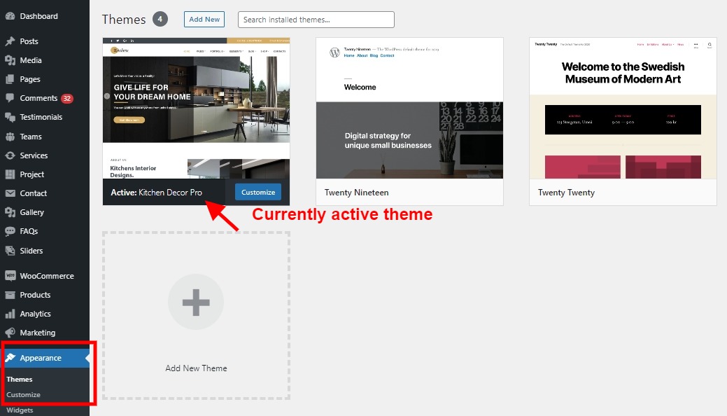Click the Analytics bar chart icon

coord(10,314)
